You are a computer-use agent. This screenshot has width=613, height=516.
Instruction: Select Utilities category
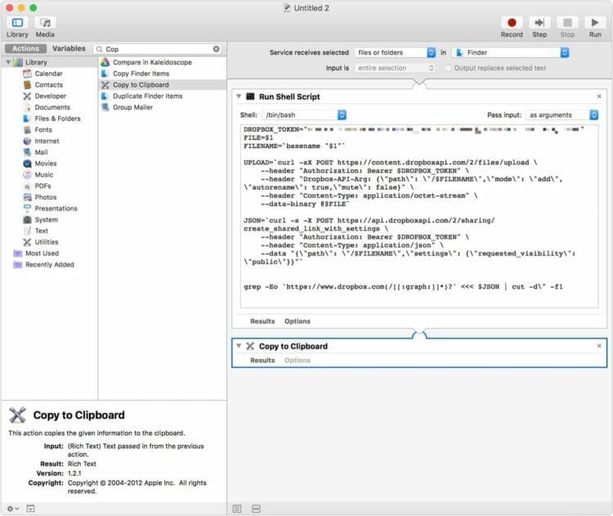[47, 242]
